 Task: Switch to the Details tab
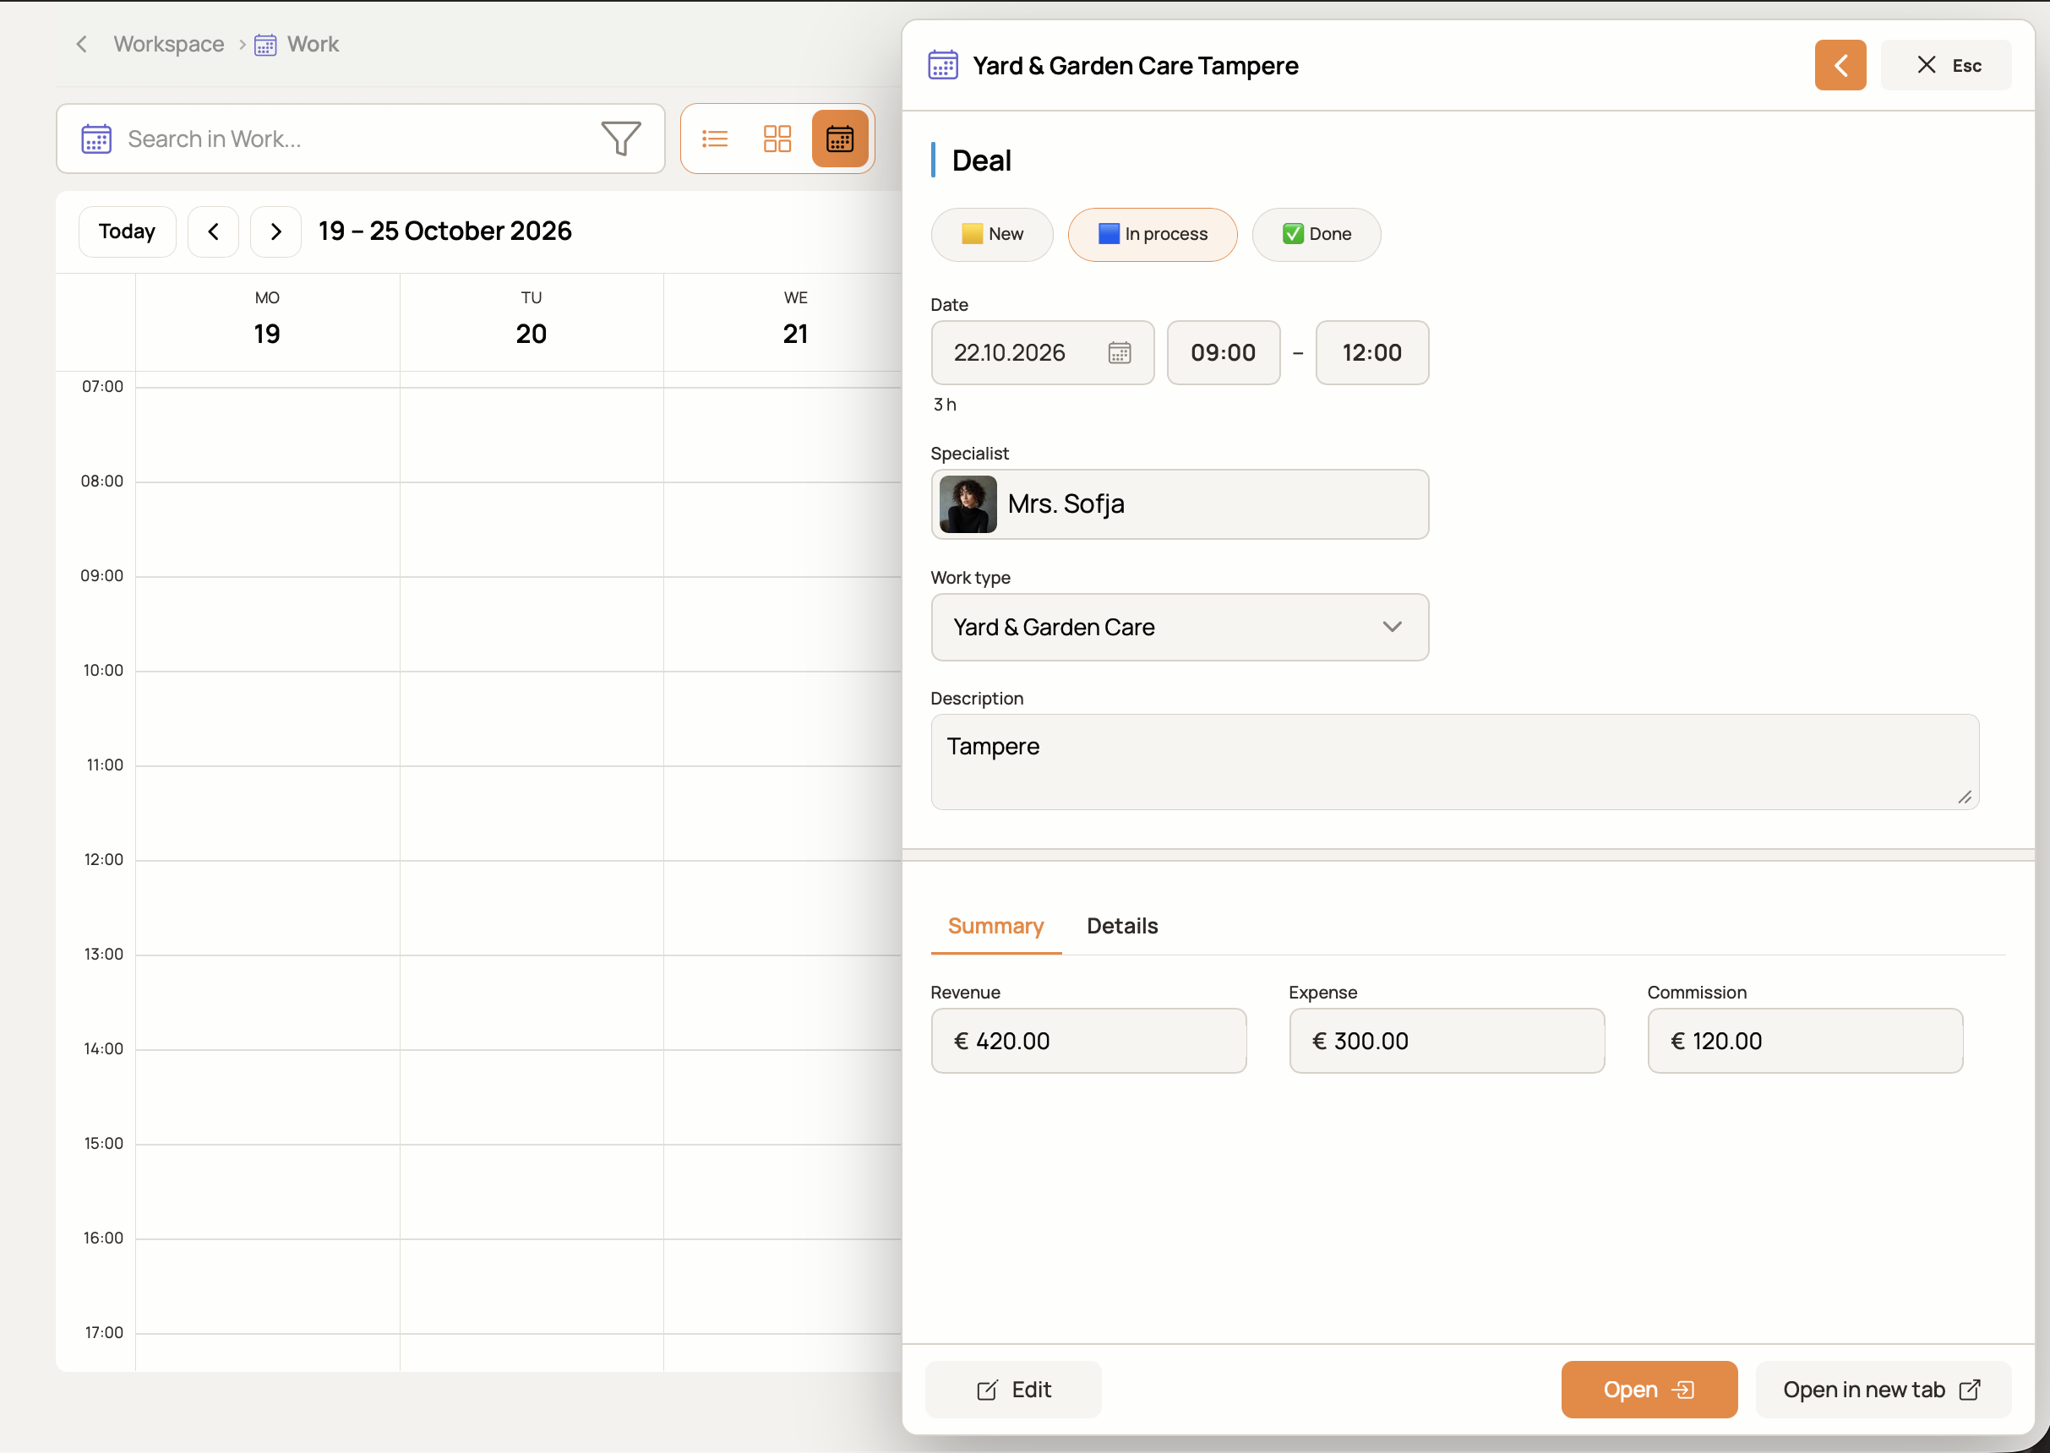(1122, 926)
